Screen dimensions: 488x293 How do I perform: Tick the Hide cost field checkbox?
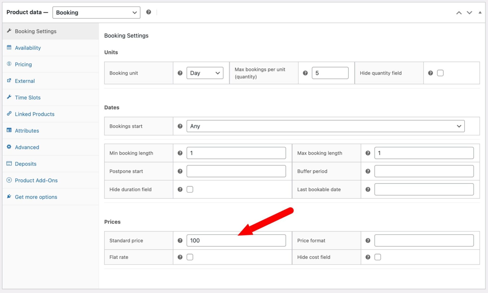click(378, 257)
